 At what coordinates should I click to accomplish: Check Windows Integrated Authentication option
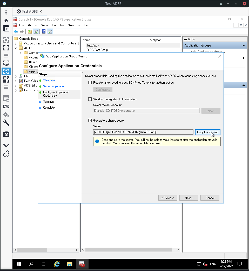pos(90,99)
